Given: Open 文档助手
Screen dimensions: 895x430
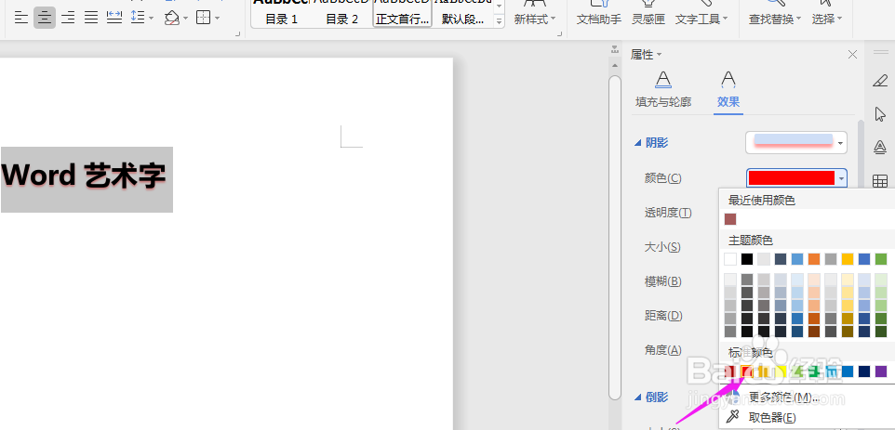Looking at the screenshot, I should coord(599,19).
